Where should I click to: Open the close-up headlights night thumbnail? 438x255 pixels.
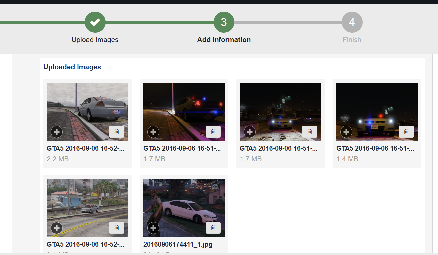377,112
